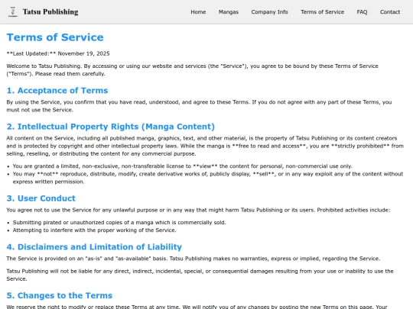The width and height of the screenshot is (413, 309).
Task: Click the '3. User Conduct' heading
Action: click(x=41, y=198)
